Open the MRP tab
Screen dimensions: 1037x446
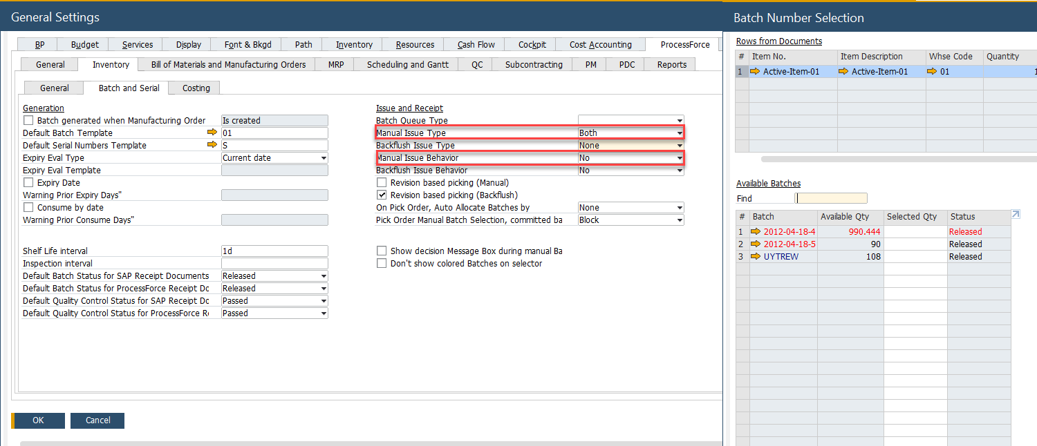point(336,65)
